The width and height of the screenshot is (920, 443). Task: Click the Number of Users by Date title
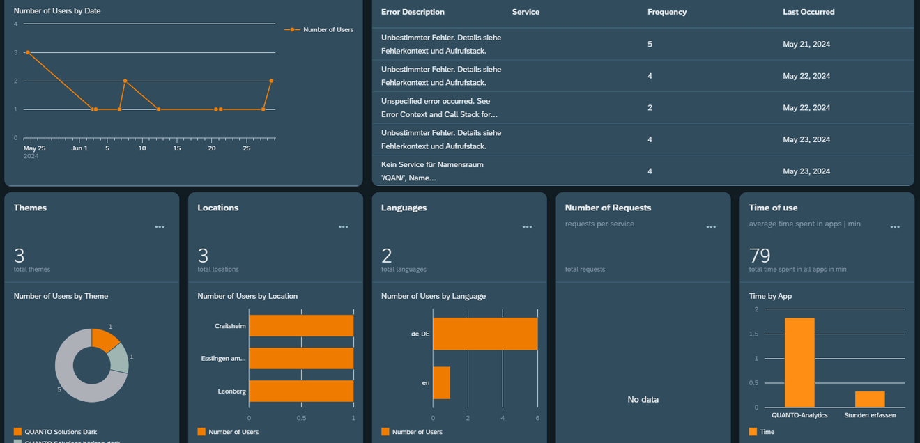57,11
